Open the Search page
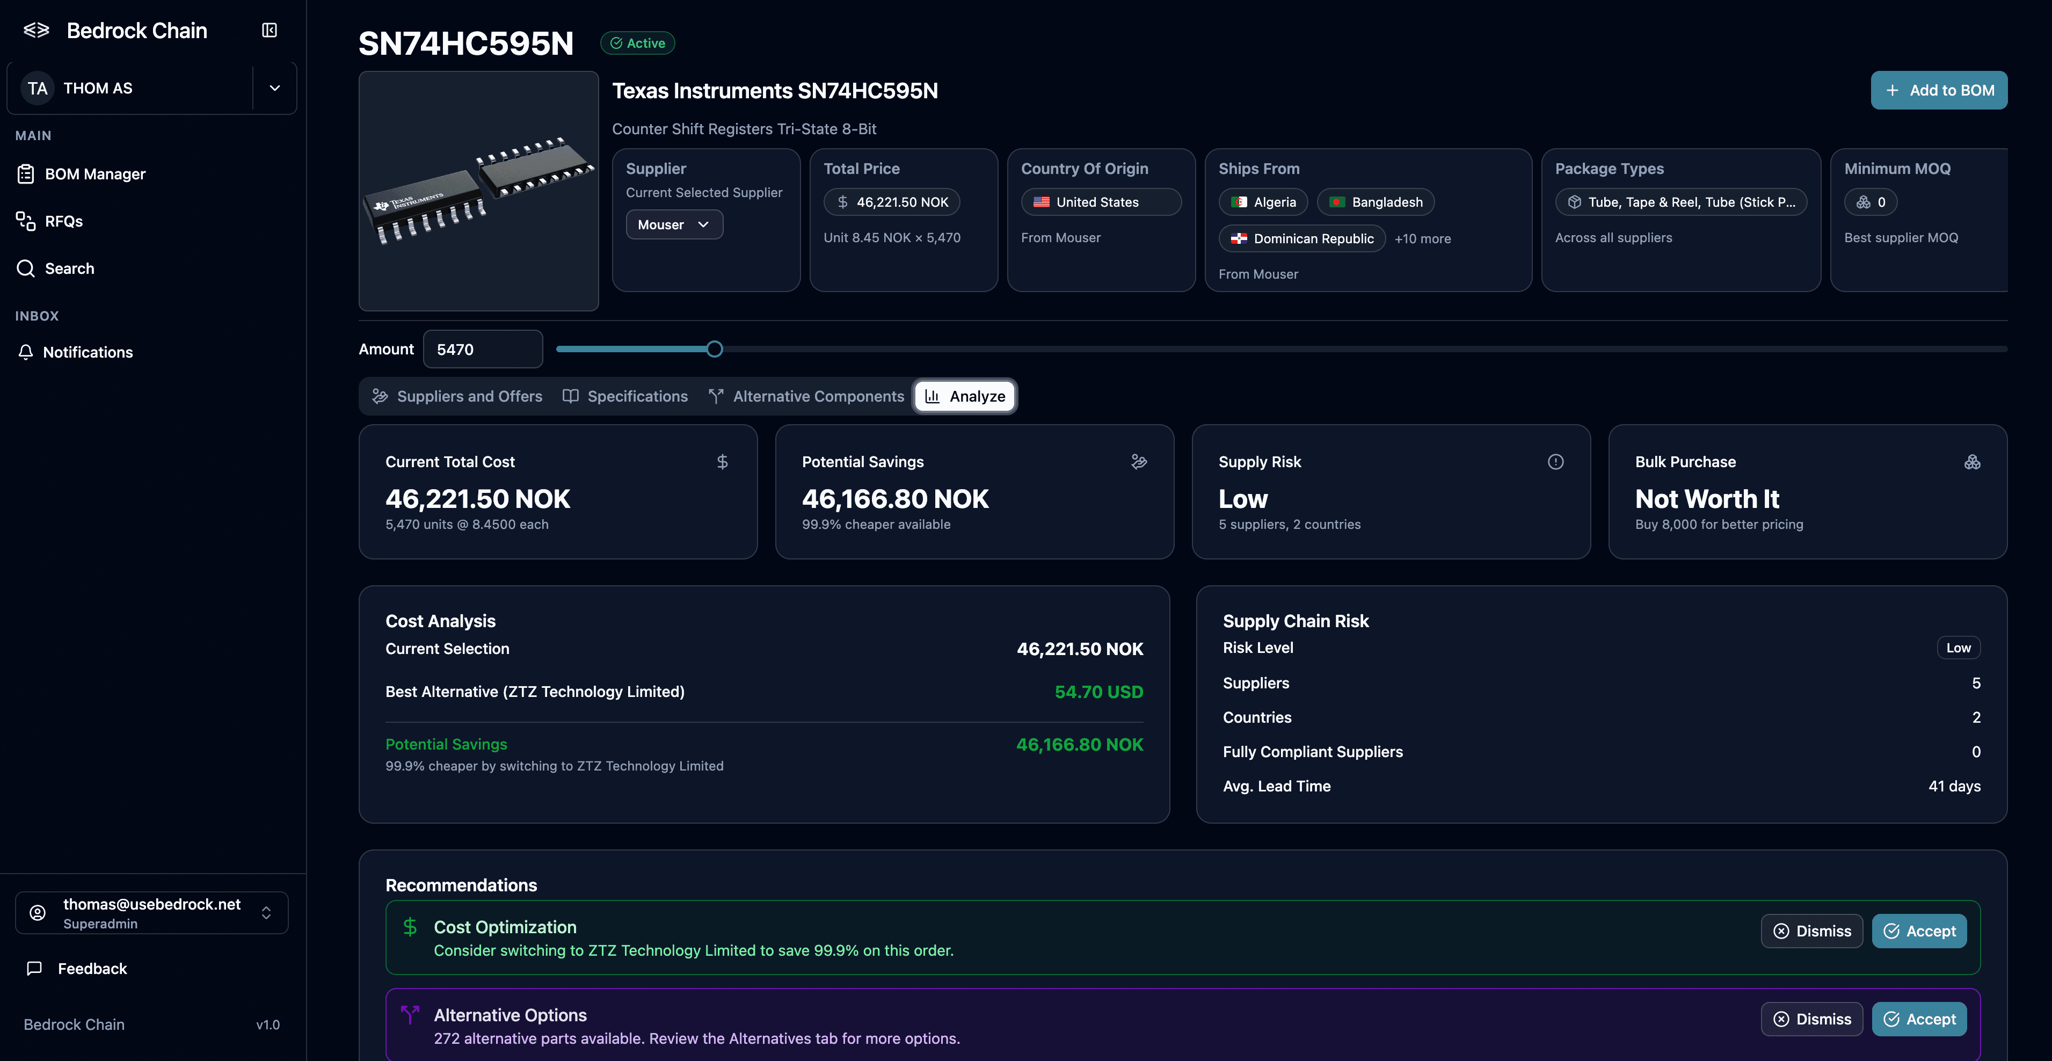Image resolution: width=2052 pixels, height=1061 pixels. pyautogui.click(x=69, y=268)
